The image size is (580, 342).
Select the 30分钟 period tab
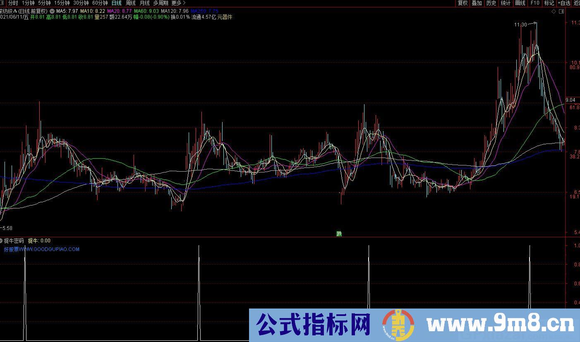(x=81, y=3)
